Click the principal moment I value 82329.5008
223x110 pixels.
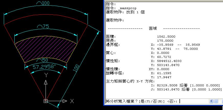click(x=167, y=85)
